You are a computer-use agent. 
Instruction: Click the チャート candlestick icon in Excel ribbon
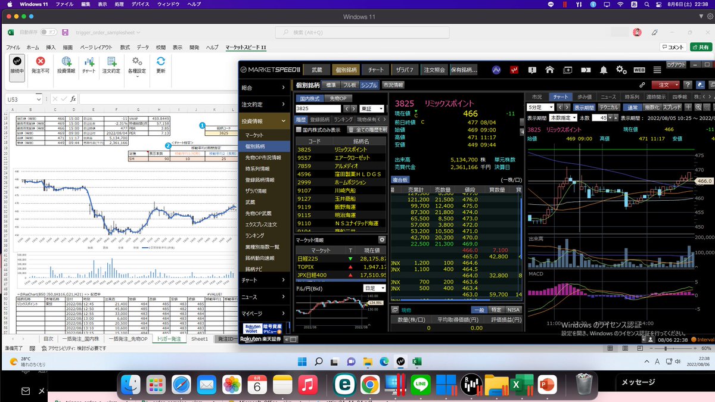(89, 61)
